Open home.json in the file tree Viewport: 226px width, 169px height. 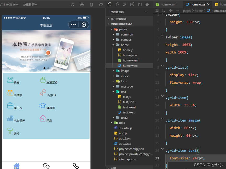click(130, 55)
